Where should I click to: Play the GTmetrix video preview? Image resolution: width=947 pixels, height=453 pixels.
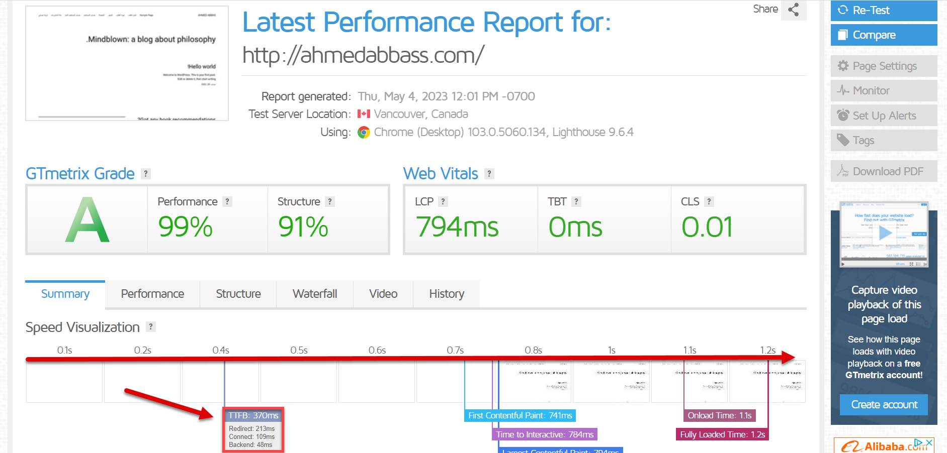885,233
